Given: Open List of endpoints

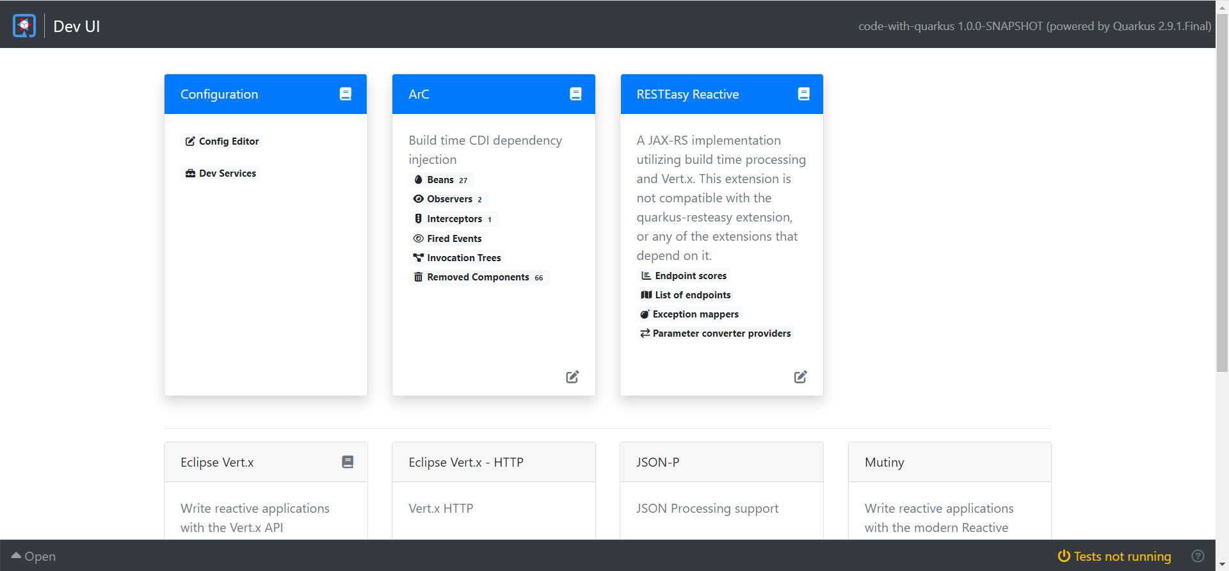Looking at the screenshot, I should (686, 295).
